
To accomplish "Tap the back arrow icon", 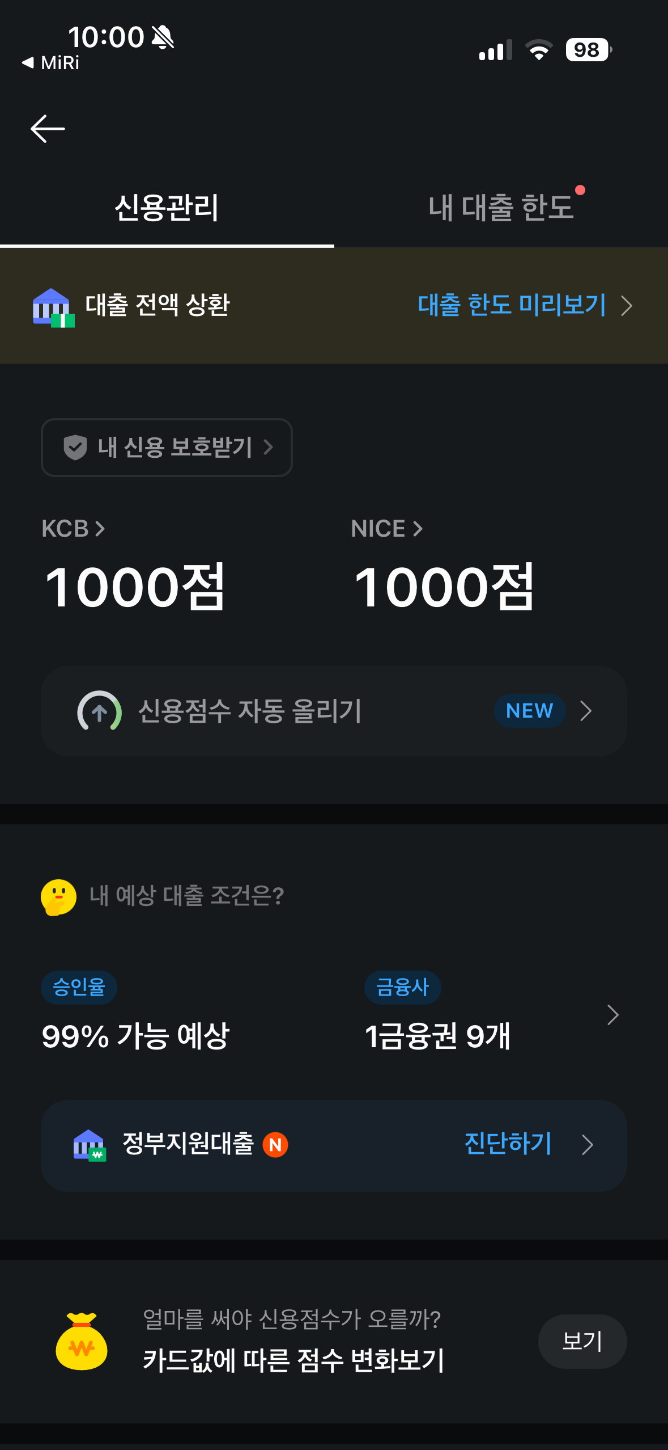I will click(48, 129).
